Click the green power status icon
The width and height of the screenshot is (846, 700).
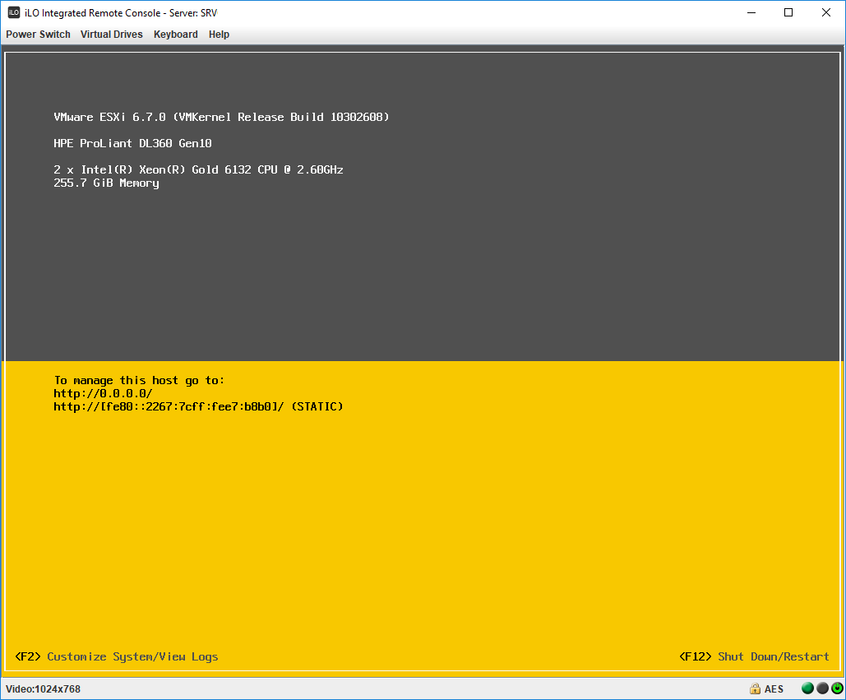click(837, 688)
